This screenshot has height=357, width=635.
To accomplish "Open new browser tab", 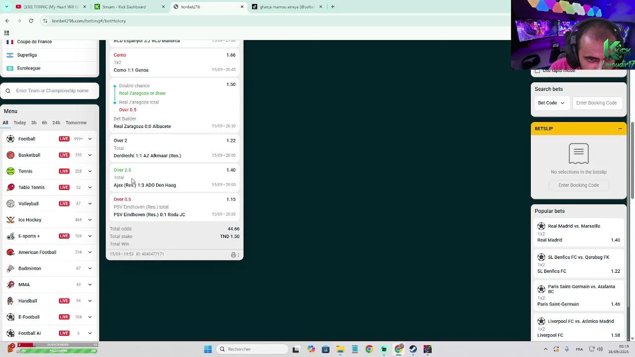I will pos(332,6).
